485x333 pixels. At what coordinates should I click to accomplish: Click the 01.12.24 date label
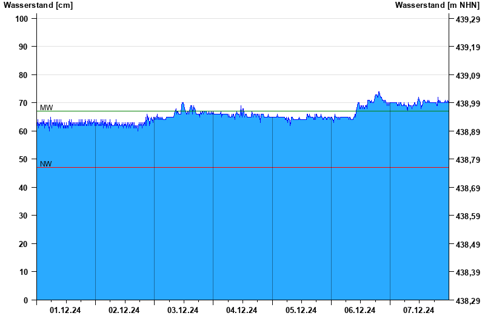[65, 311]
